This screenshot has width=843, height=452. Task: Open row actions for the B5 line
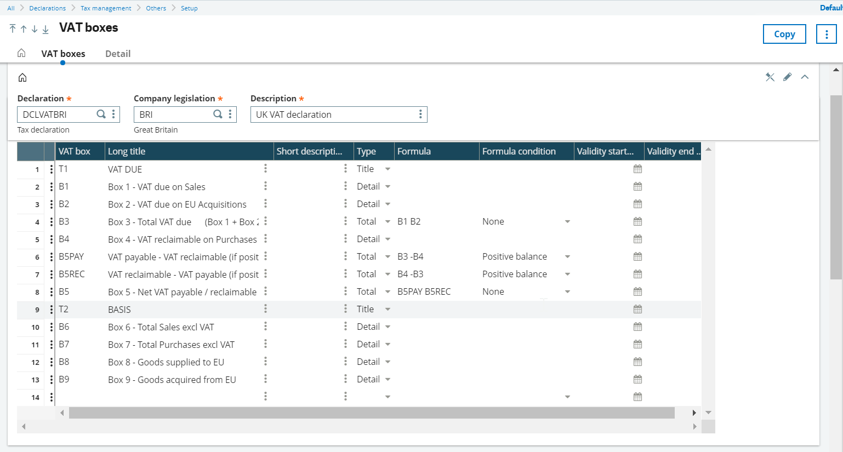[x=51, y=291]
